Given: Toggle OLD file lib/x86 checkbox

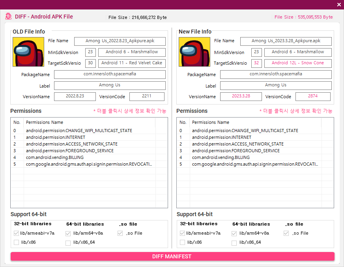Looking at the screenshot, I should pos(16,242).
